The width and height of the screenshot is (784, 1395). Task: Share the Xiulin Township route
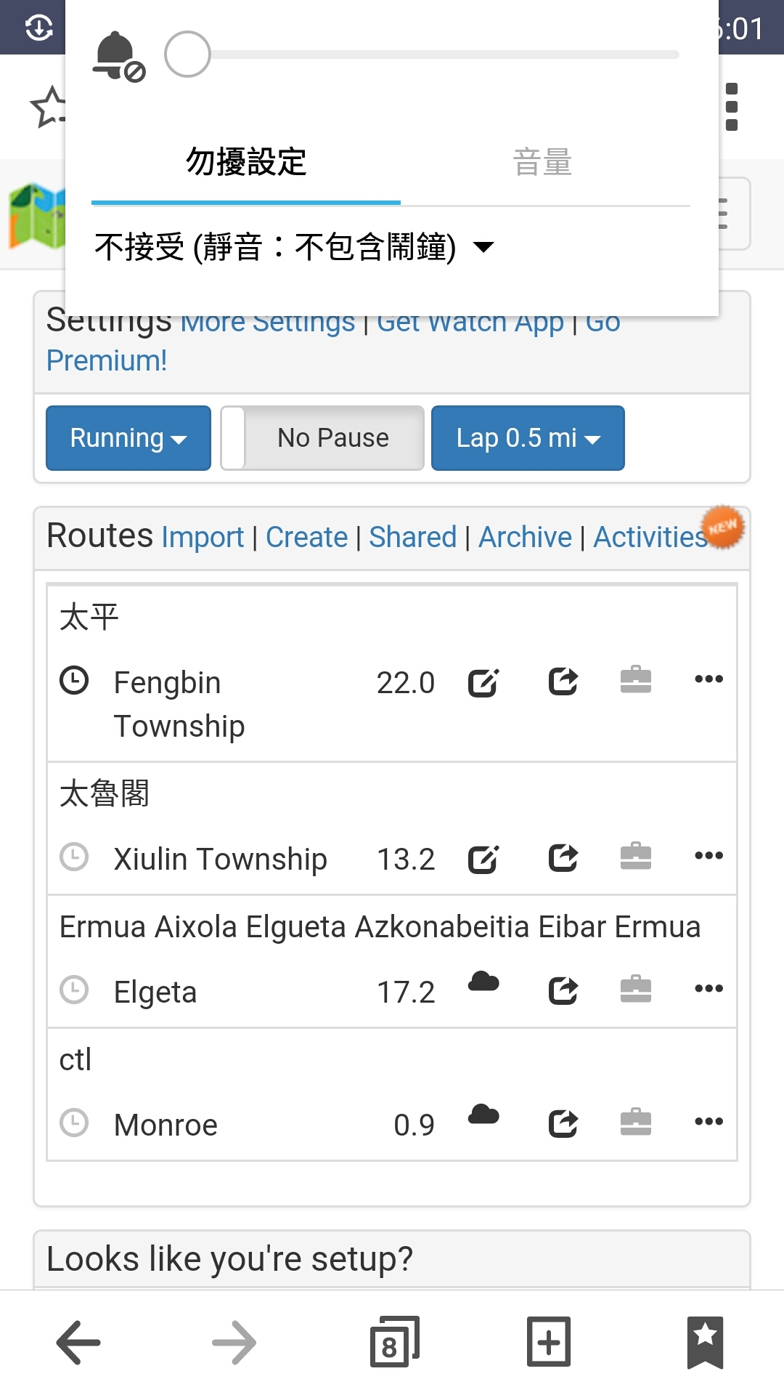click(563, 857)
